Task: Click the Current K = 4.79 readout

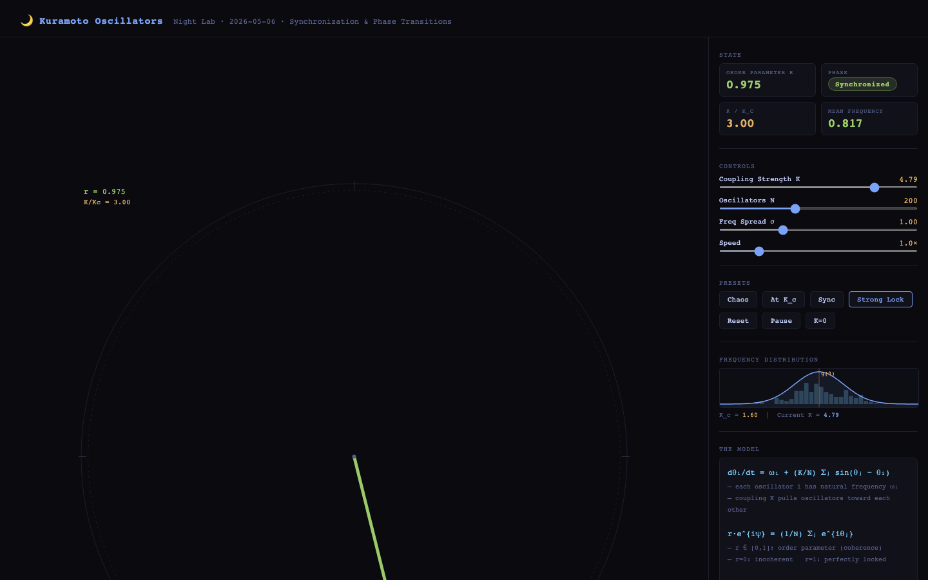Action: [808, 415]
